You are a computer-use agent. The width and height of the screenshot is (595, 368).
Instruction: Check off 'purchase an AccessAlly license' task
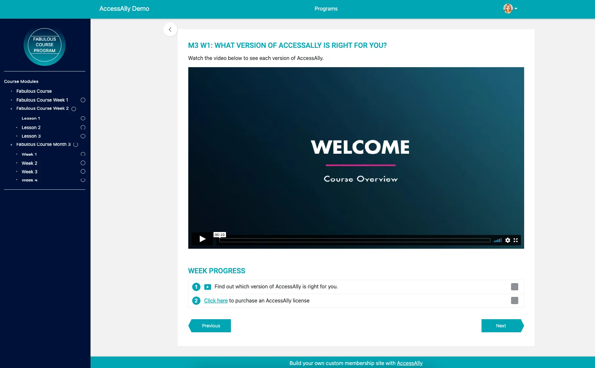(x=515, y=300)
